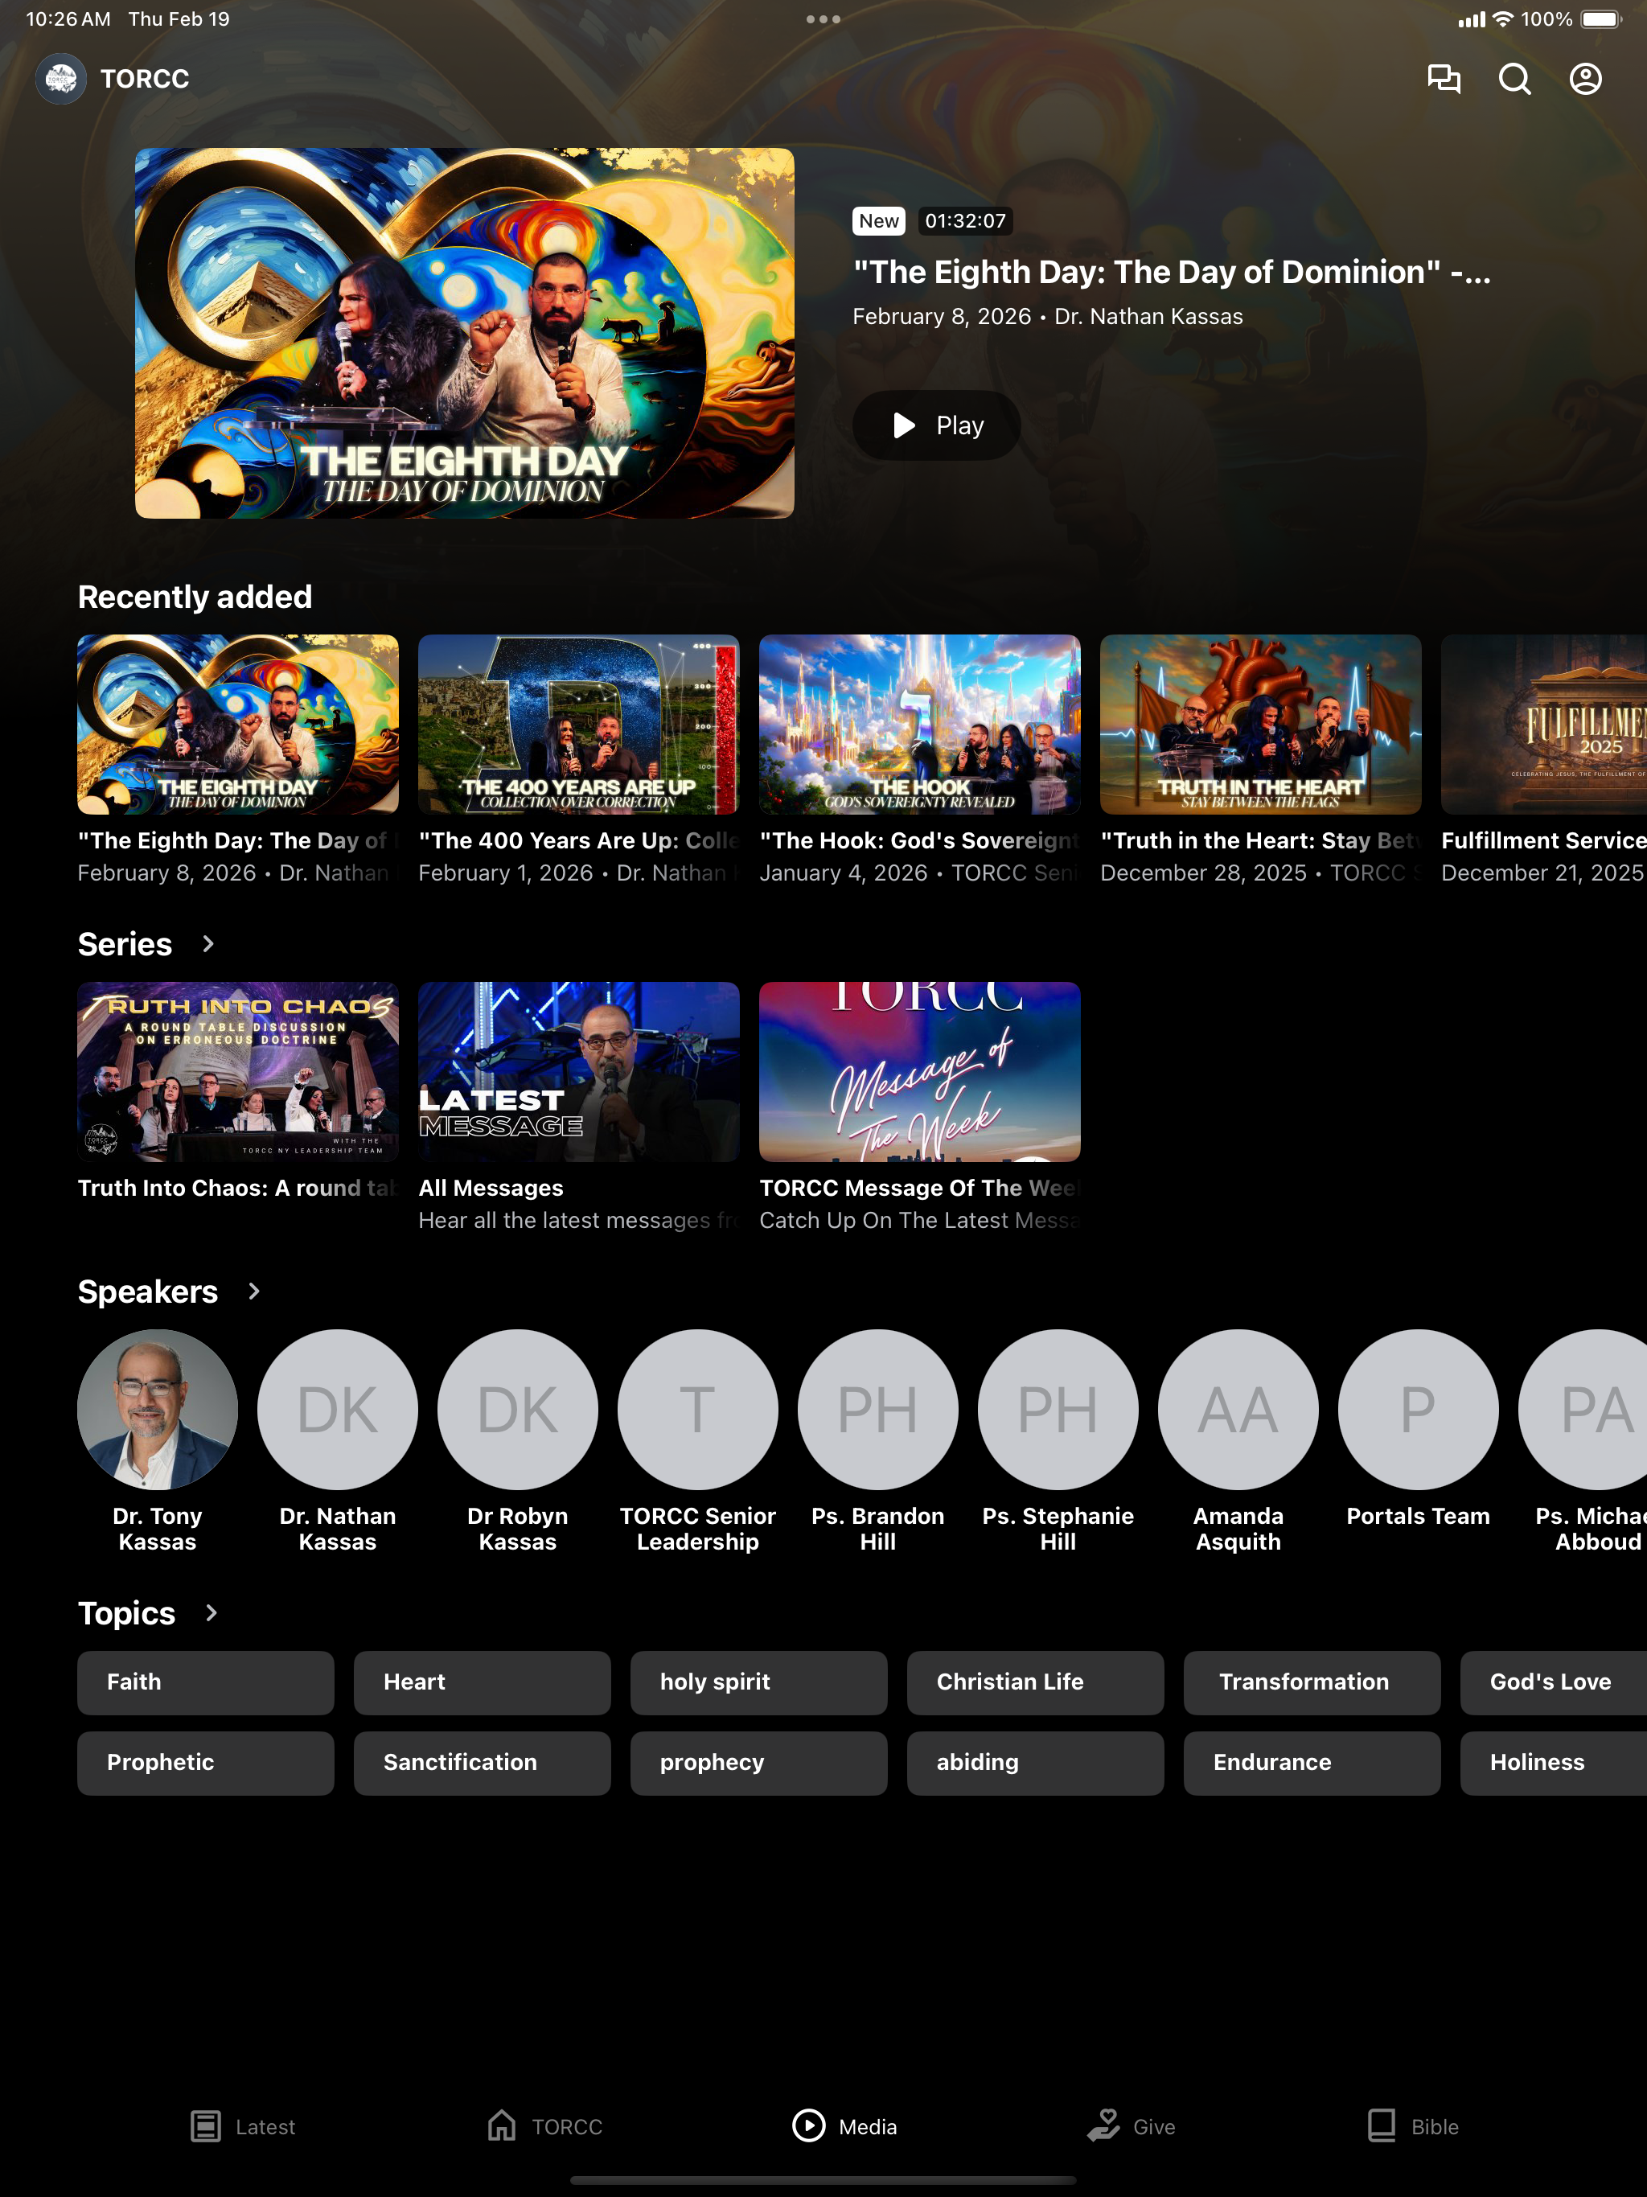This screenshot has width=1647, height=2197.
Task: Switch to the Bible tab
Action: 1412,2126
